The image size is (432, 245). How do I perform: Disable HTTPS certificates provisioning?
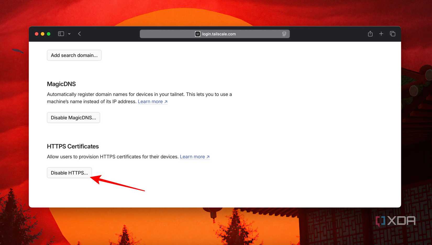click(x=69, y=172)
